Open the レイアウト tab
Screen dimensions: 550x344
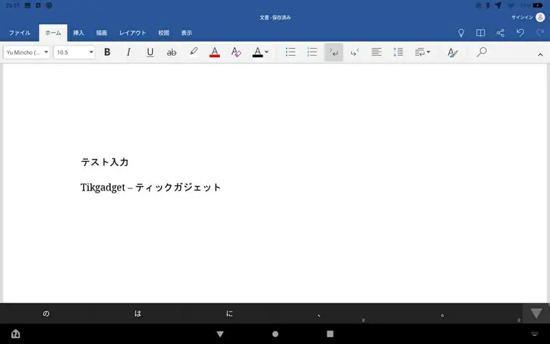coord(133,32)
